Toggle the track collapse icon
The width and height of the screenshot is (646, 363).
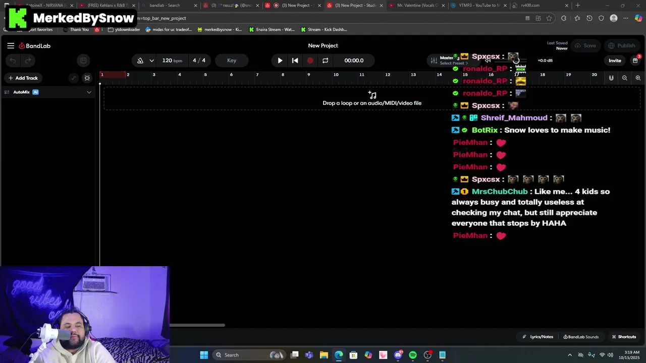coord(87,78)
